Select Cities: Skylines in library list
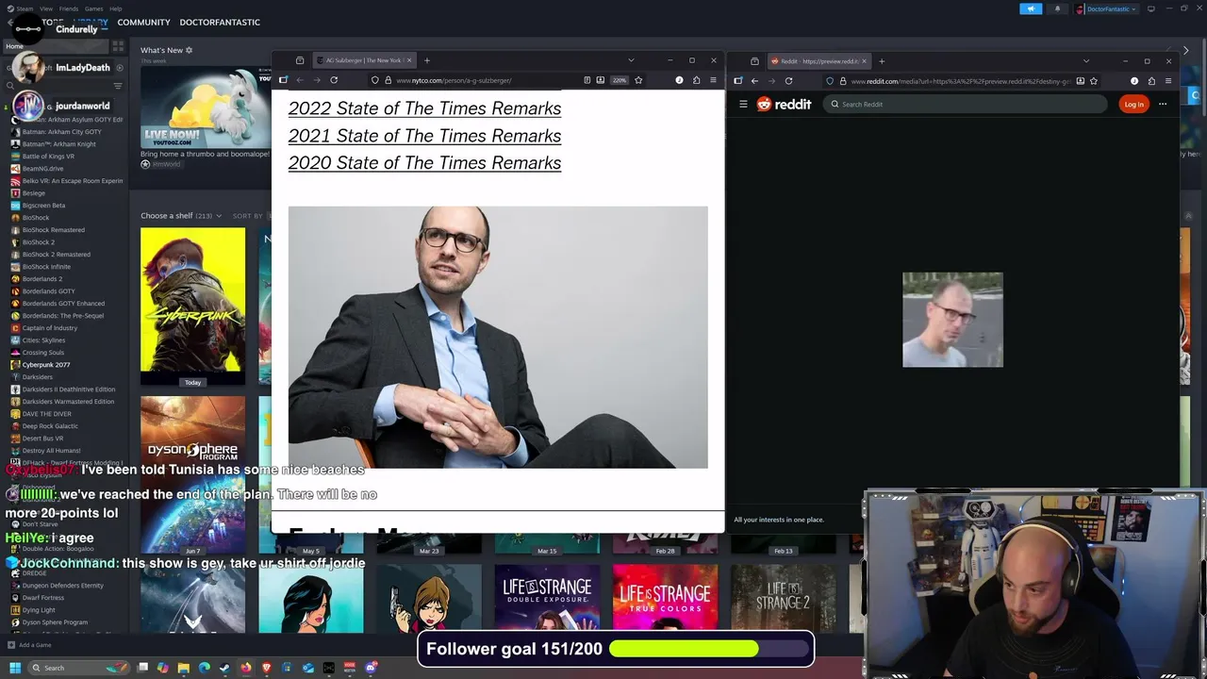The width and height of the screenshot is (1207, 679). pos(43,340)
